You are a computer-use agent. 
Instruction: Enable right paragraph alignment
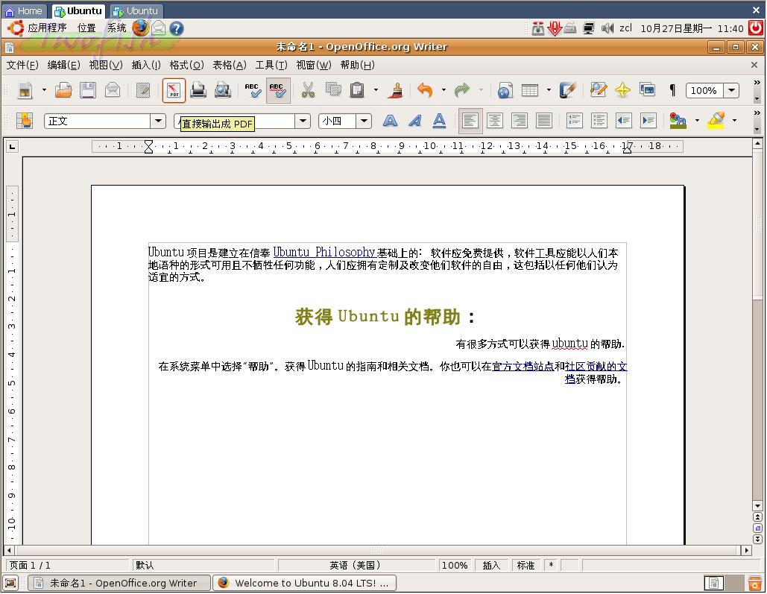click(519, 121)
